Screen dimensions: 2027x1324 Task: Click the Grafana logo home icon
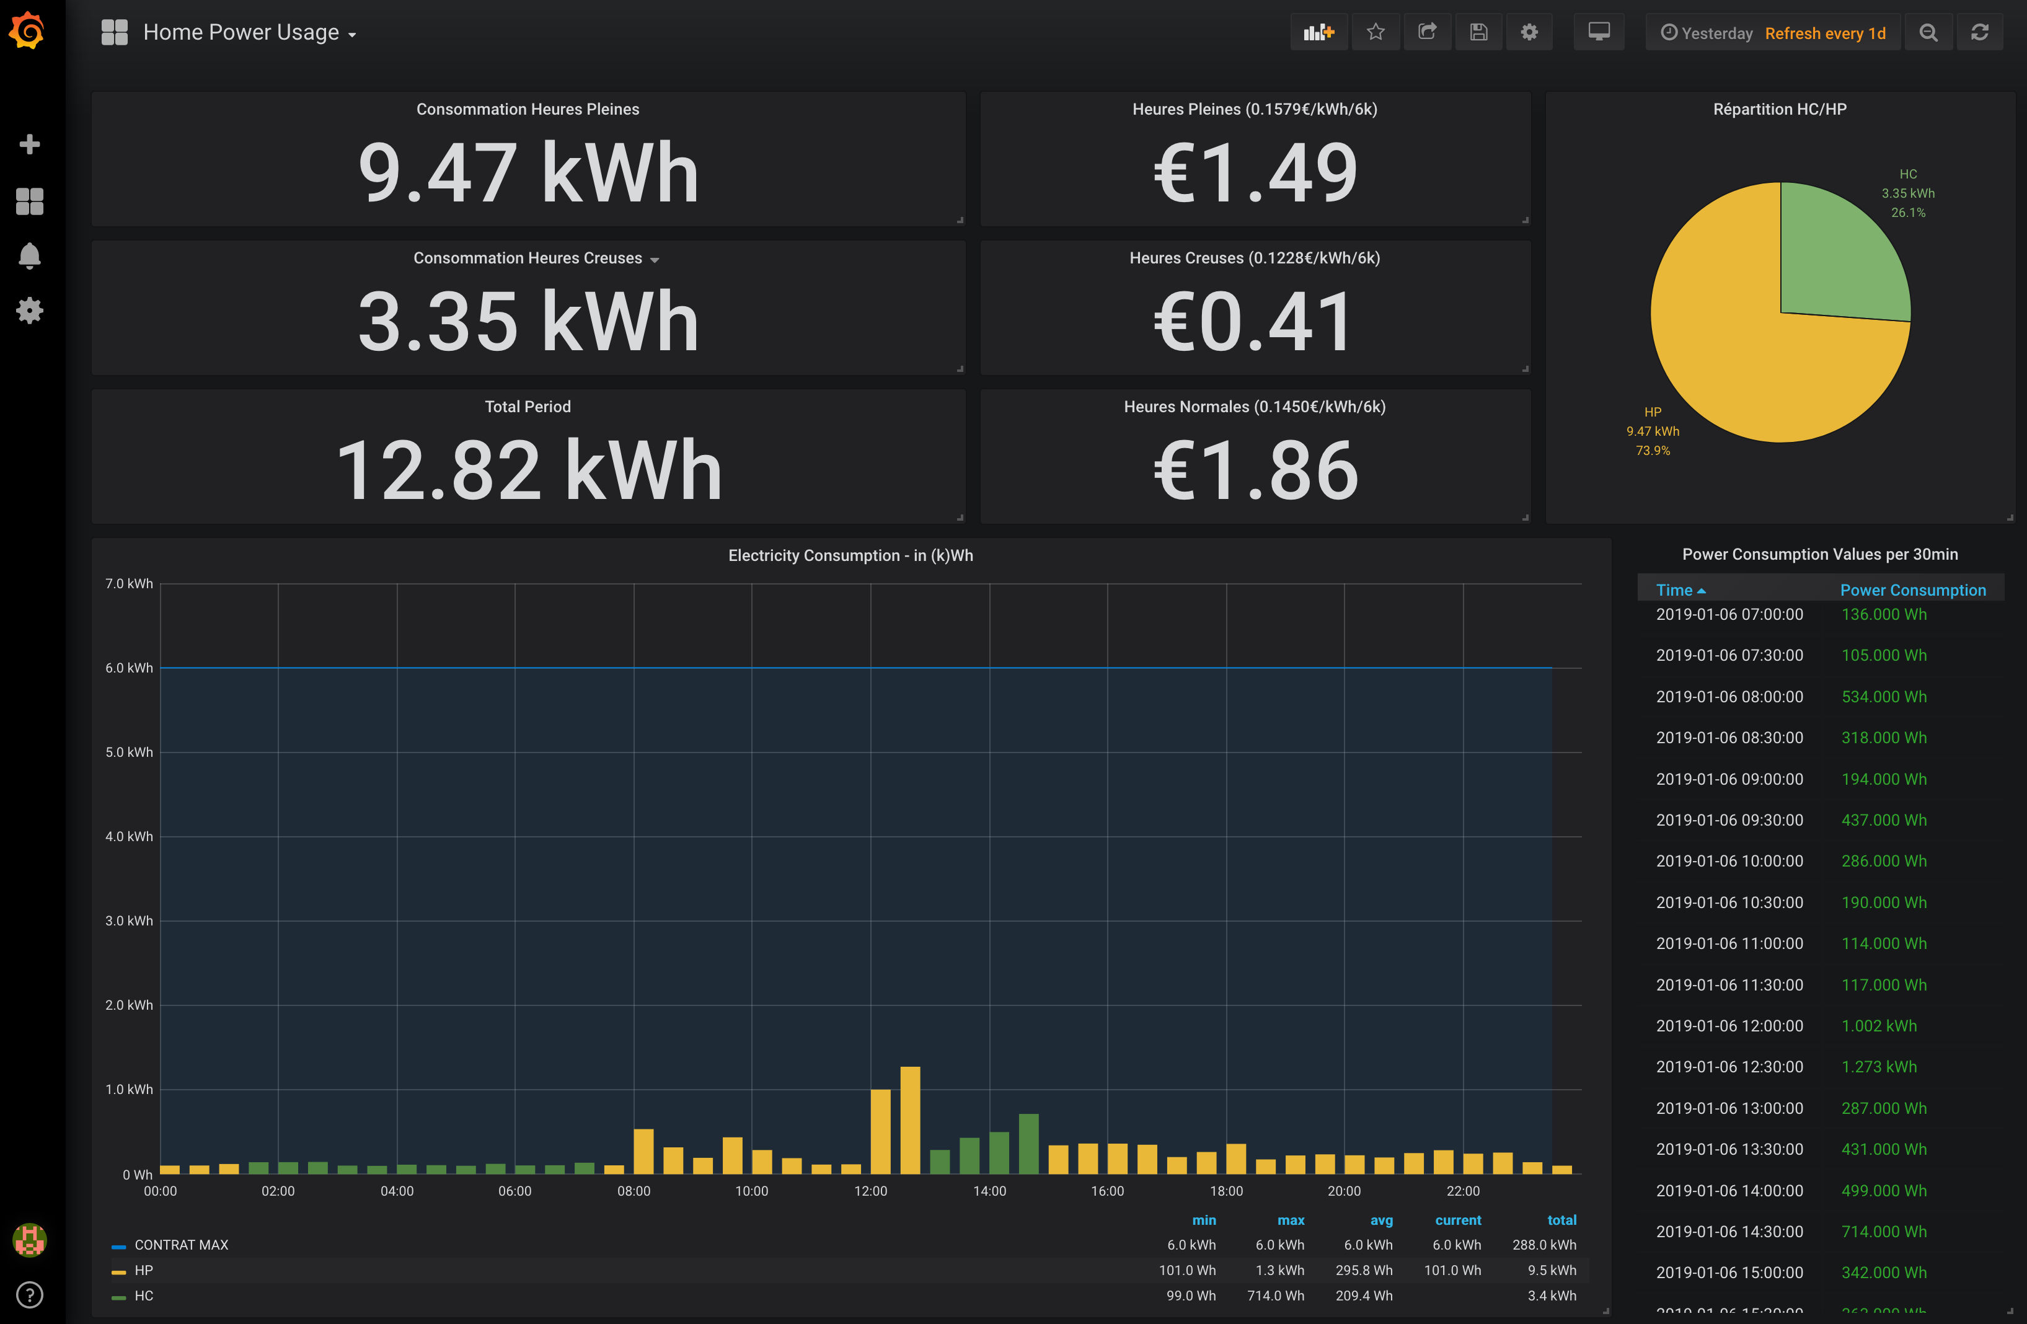[28, 32]
